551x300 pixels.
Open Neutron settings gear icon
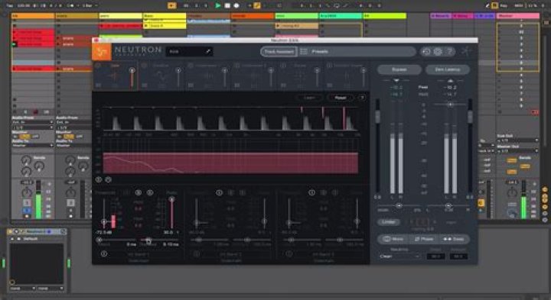(x=438, y=51)
